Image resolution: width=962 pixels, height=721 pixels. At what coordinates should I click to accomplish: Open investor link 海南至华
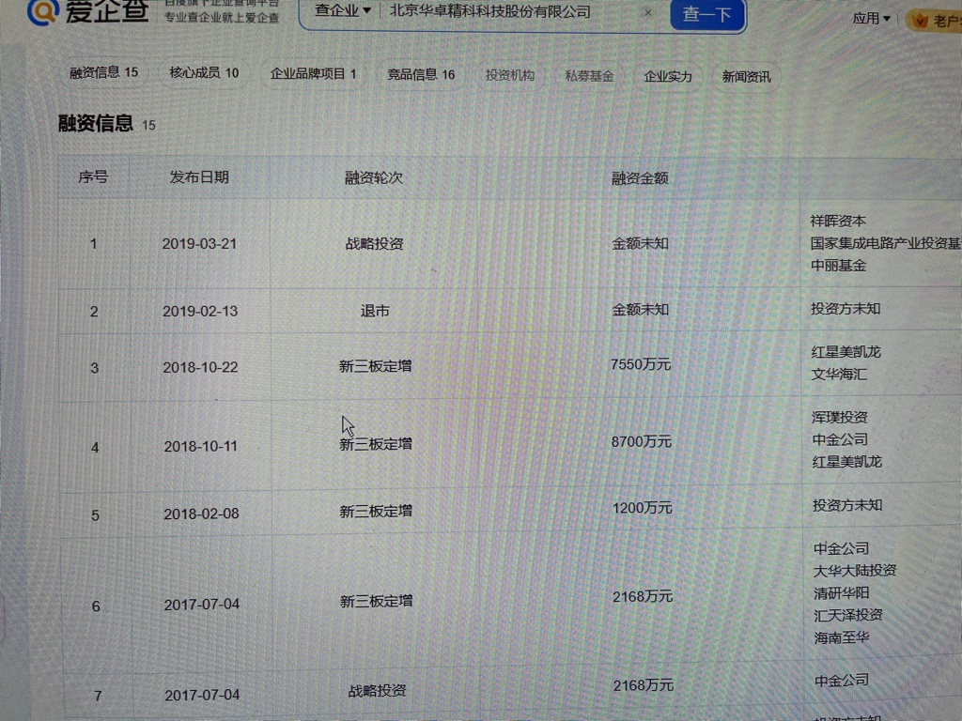pos(842,638)
